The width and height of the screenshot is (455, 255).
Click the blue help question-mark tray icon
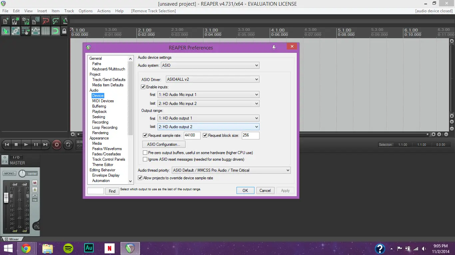click(x=380, y=249)
